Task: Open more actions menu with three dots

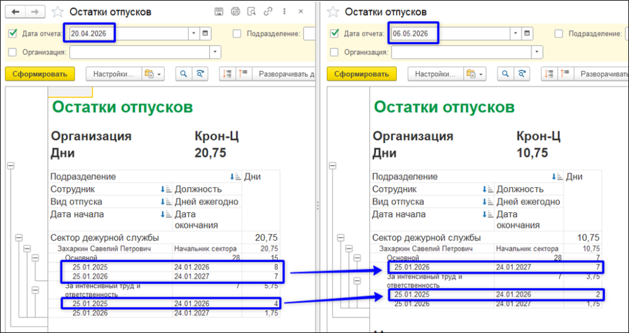Action: (x=284, y=12)
